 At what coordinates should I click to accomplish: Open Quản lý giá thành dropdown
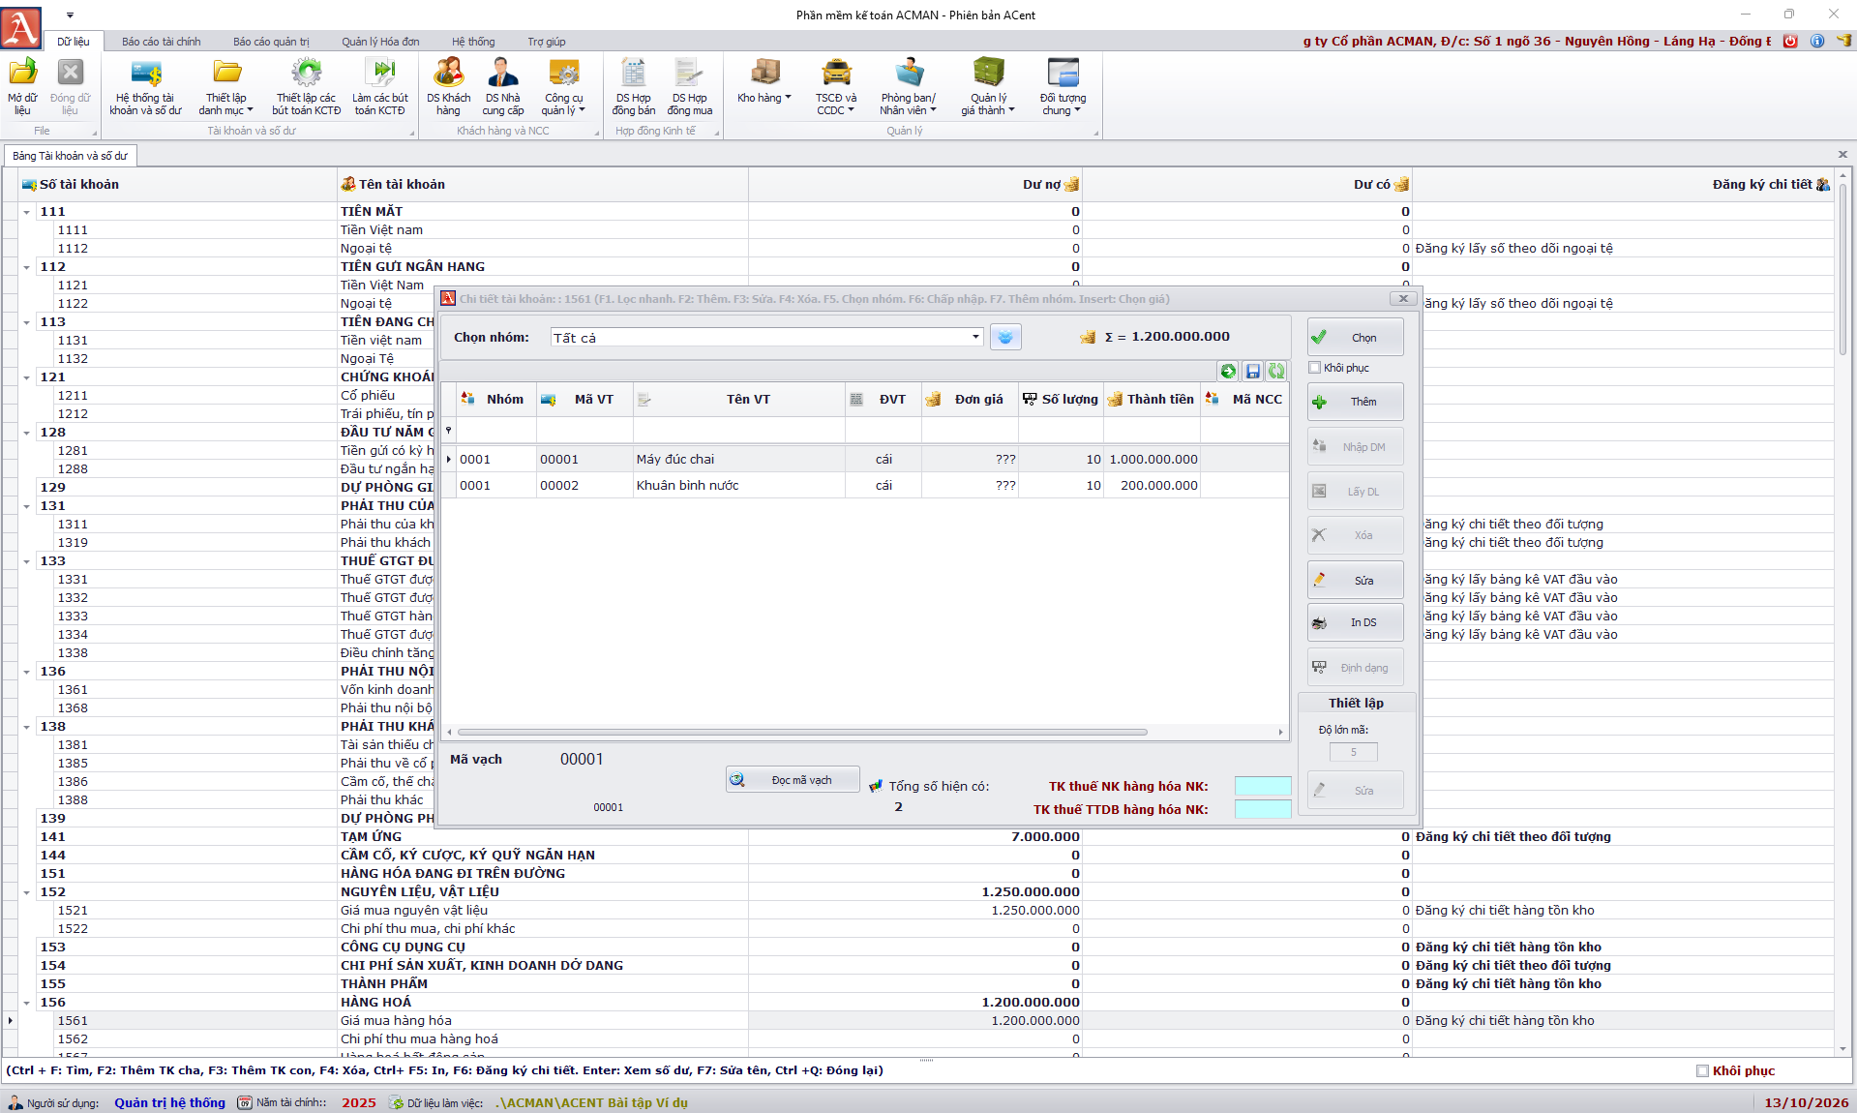[988, 85]
